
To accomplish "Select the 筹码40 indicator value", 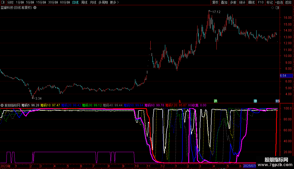I will 113,105.
